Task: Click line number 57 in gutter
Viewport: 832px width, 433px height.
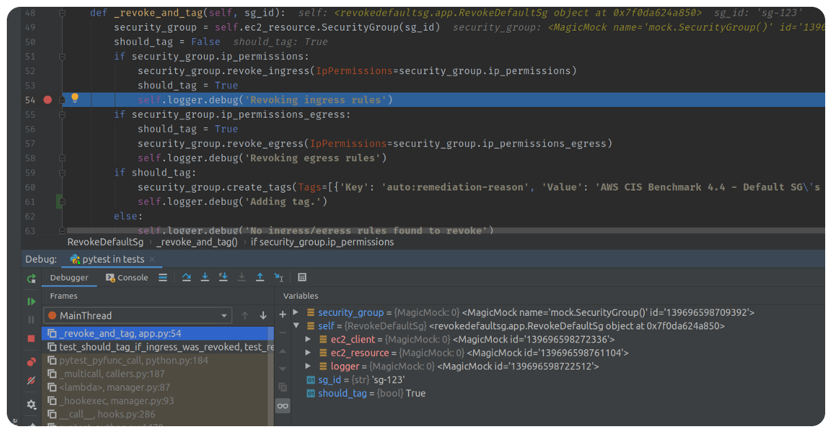Action: [x=29, y=144]
